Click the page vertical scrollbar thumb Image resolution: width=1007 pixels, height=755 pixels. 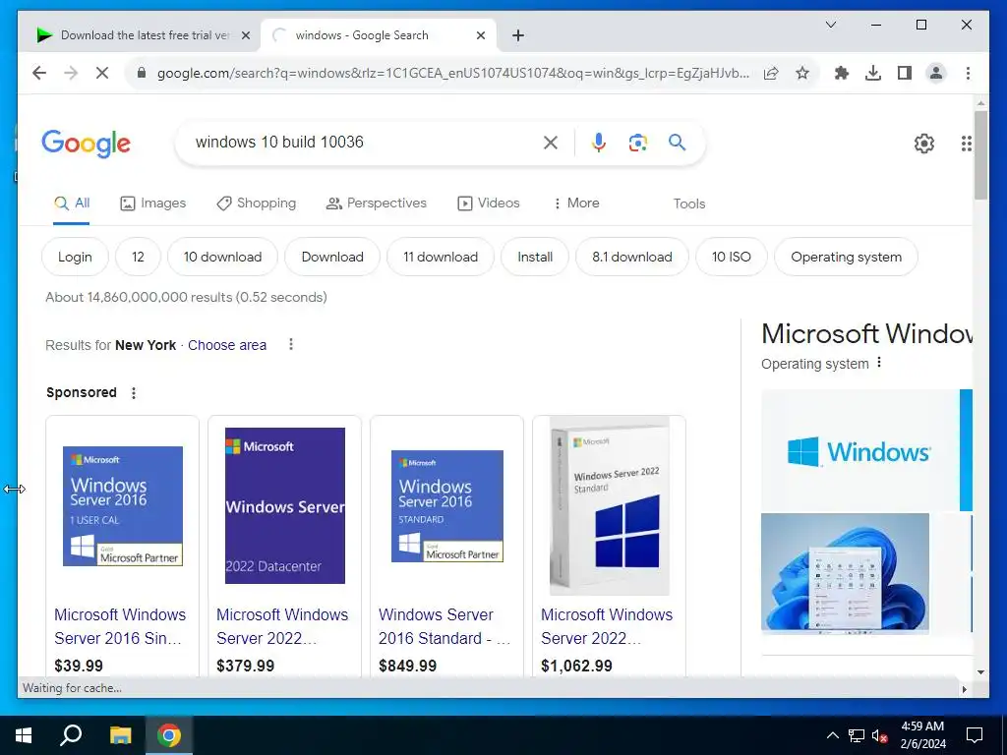[980, 155]
